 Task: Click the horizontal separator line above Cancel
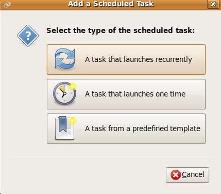111,157
